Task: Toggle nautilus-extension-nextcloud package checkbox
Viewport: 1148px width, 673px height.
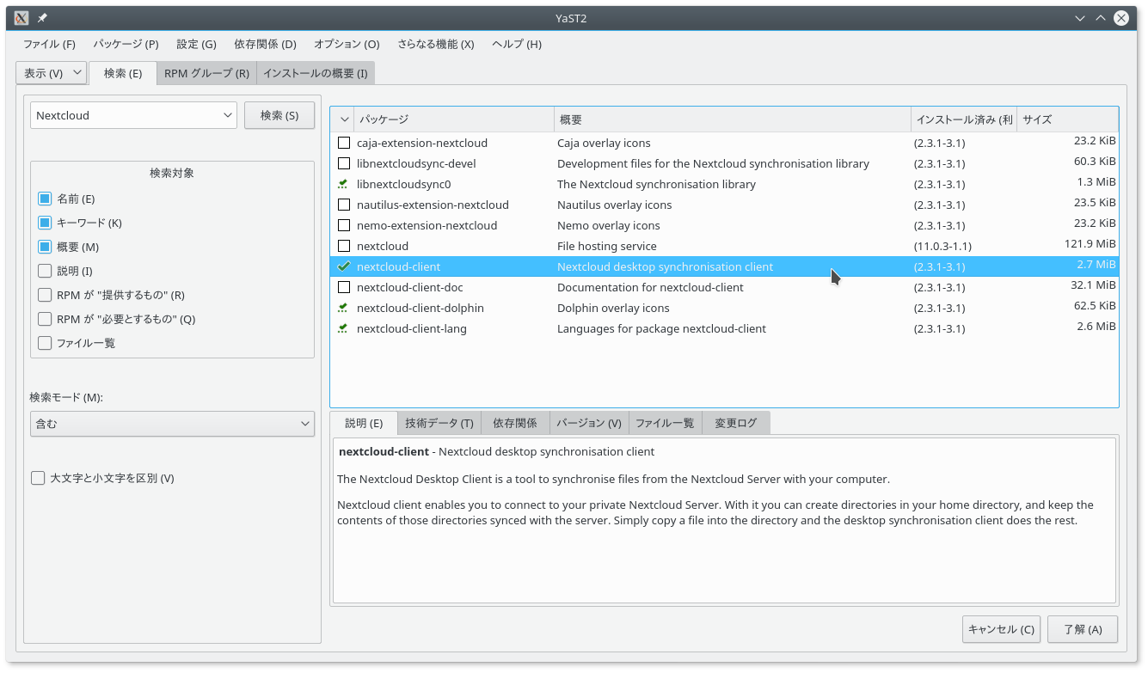Action: [x=344, y=205]
